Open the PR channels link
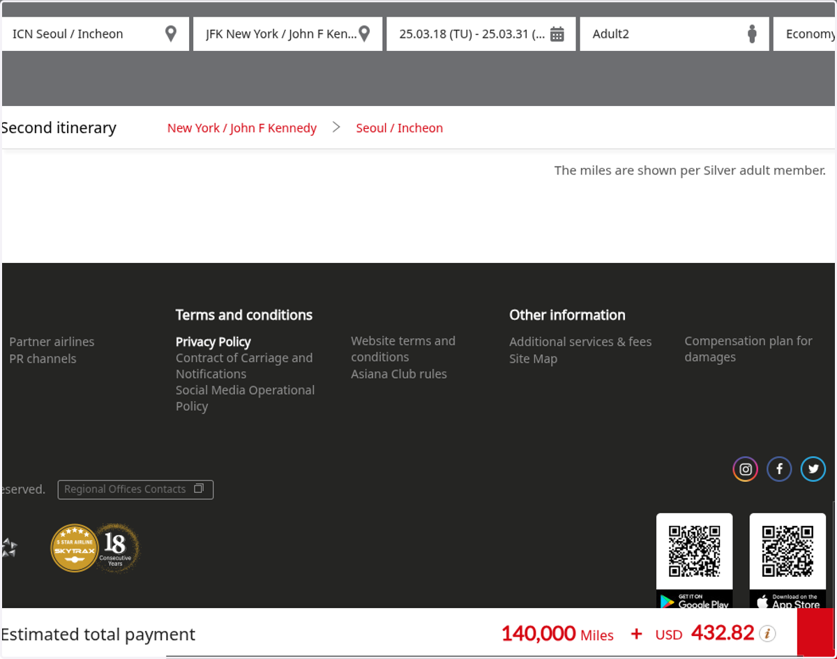Image resolution: width=837 pixels, height=659 pixels. pos(43,358)
